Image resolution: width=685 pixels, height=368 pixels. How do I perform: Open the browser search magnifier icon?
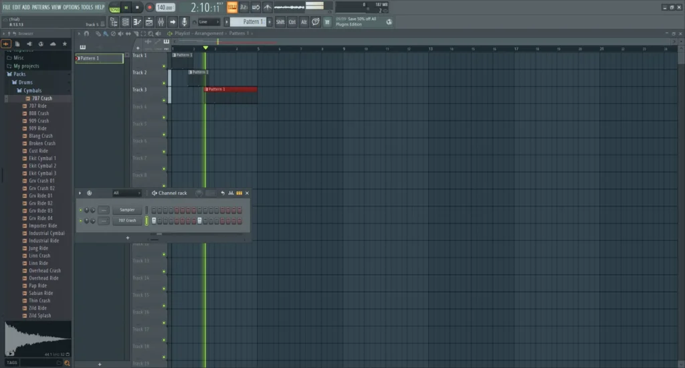[x=67, y=363]
